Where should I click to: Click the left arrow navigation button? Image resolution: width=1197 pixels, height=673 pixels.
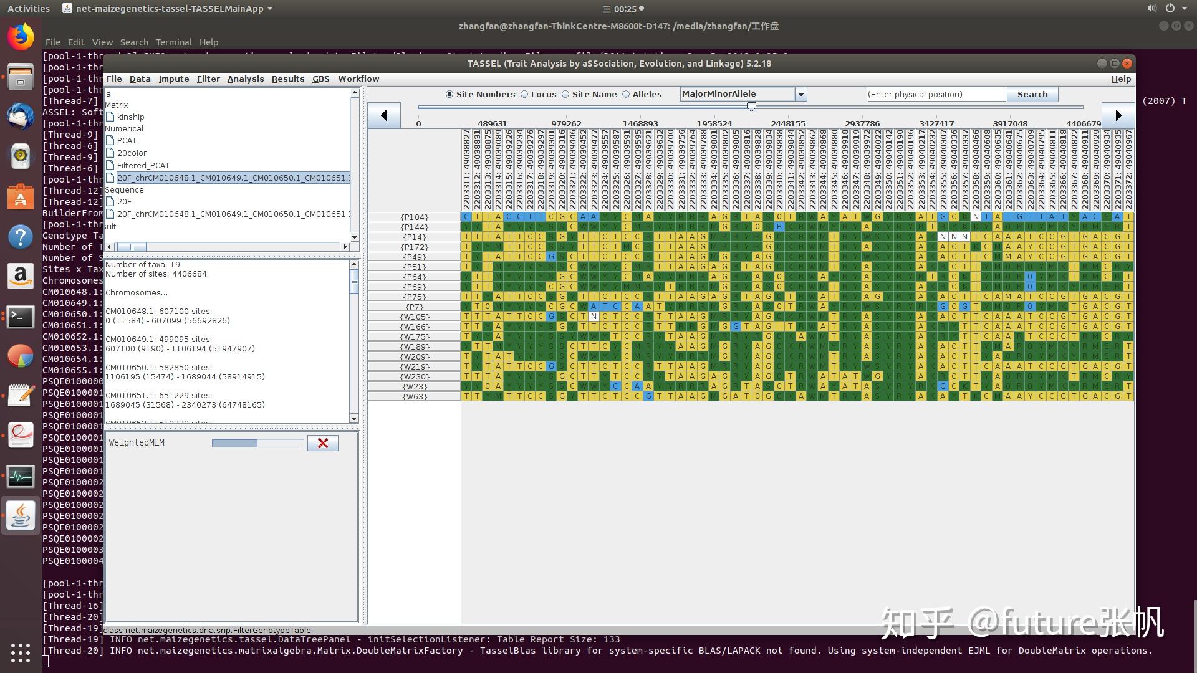tap(384, 115)
